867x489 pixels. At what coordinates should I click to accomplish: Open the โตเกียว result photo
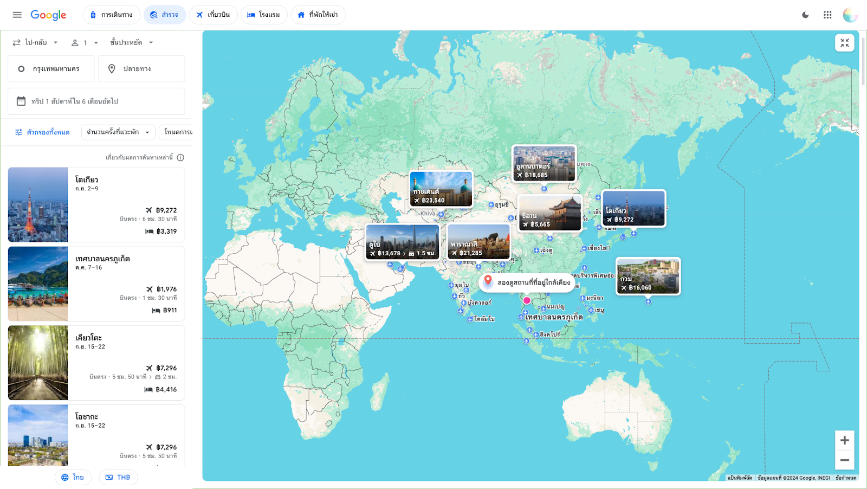[x=38, y=204]
